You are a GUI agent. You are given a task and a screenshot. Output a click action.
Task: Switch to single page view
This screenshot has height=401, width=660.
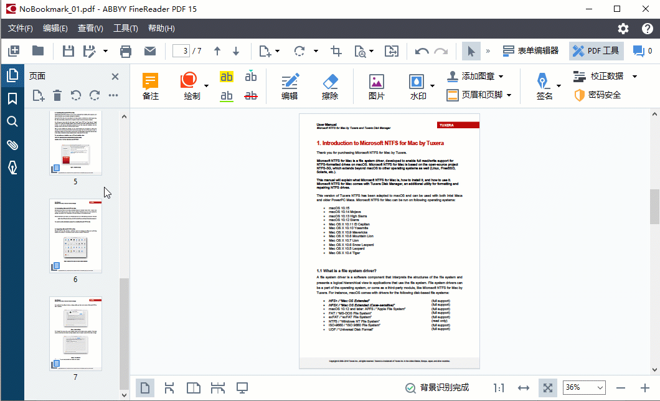145,387
